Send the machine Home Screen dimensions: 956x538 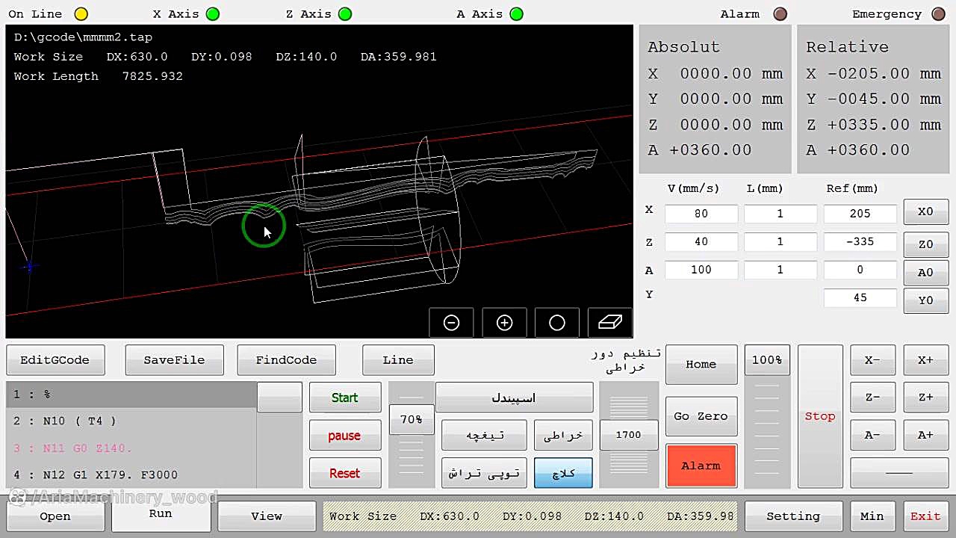[701, 365]
